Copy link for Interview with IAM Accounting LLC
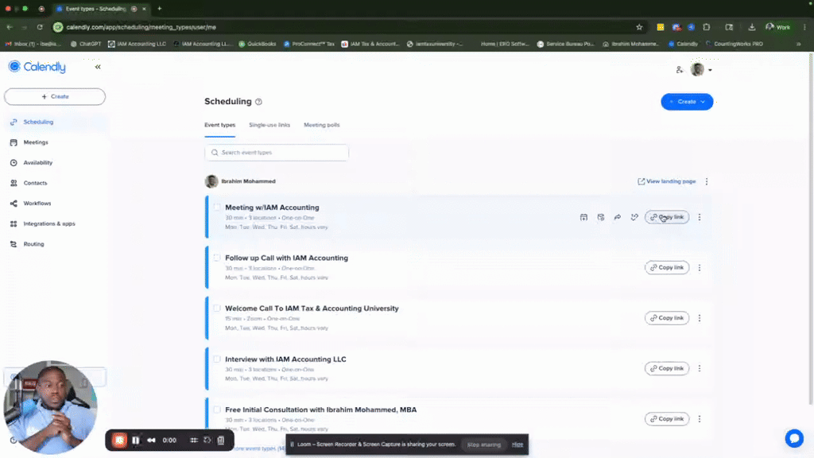 point(667,368)
